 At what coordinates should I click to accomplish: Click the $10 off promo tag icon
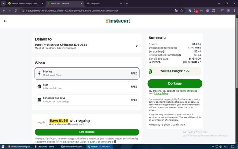190,59
